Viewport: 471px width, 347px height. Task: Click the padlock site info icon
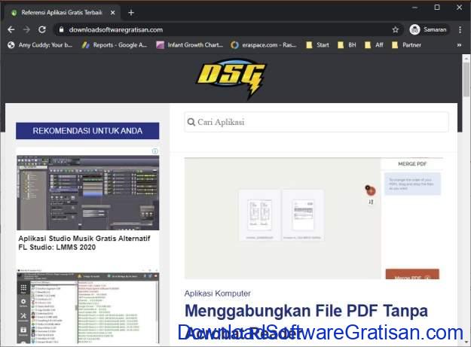coord(60,29)
